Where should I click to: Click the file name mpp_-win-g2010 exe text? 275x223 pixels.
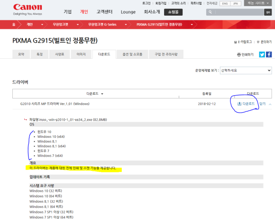coord(68,120)
